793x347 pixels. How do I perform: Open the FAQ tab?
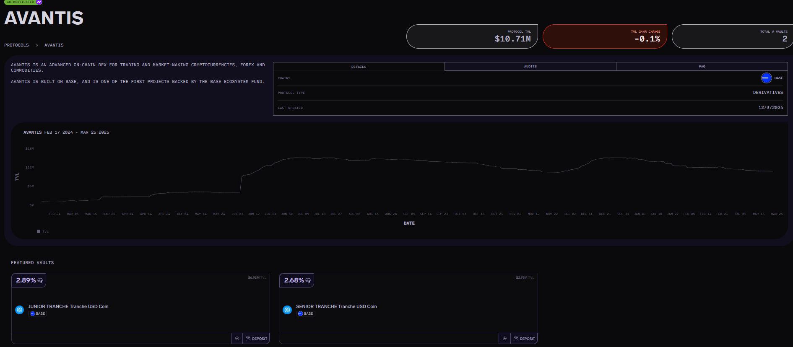[702, 67]
